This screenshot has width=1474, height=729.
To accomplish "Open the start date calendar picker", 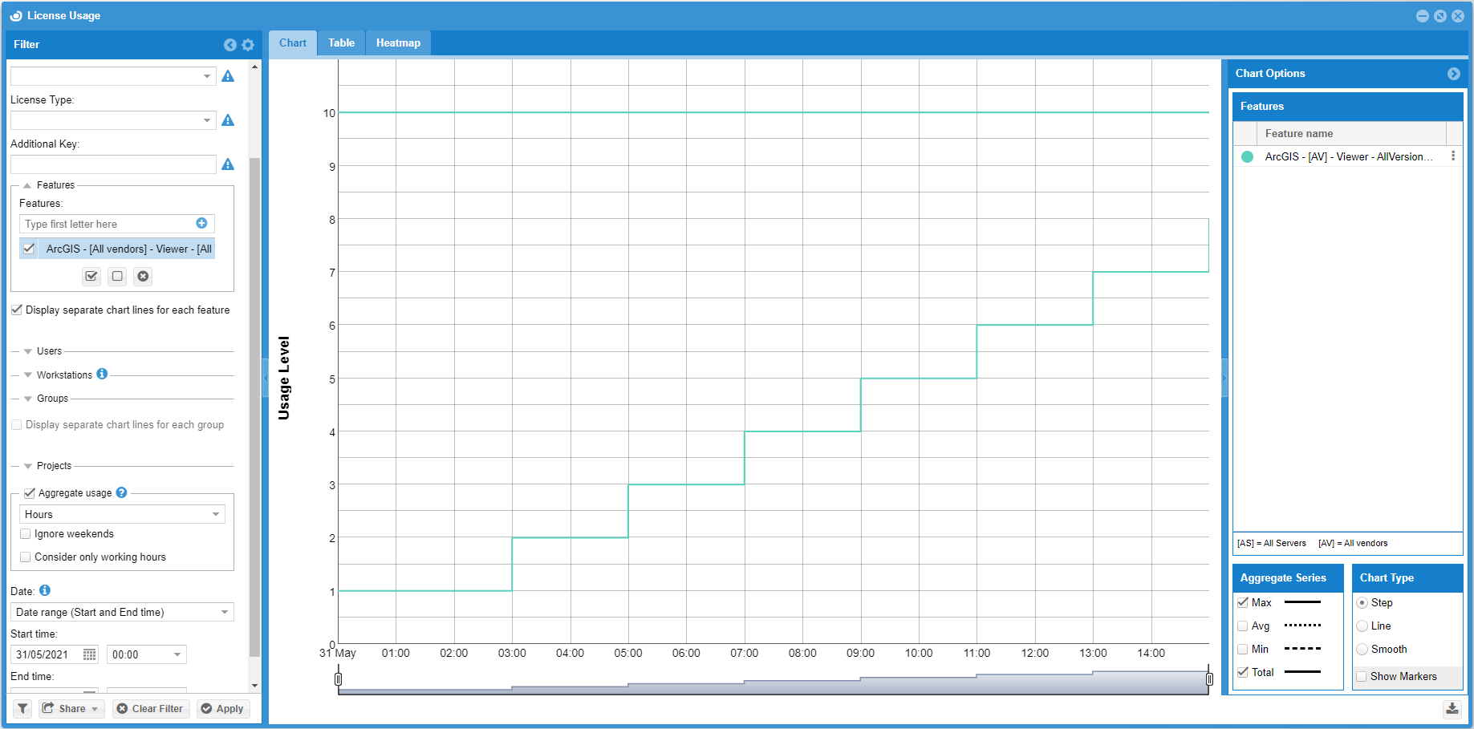I will (89, 655).
